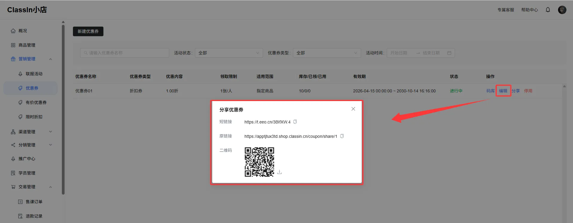Expand the 分销管理 menu chevron

tap(51, 145)
